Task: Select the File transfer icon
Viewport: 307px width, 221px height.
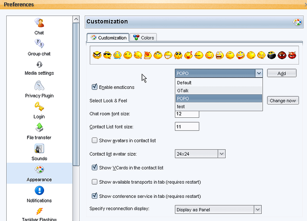Action: point(39,128)
